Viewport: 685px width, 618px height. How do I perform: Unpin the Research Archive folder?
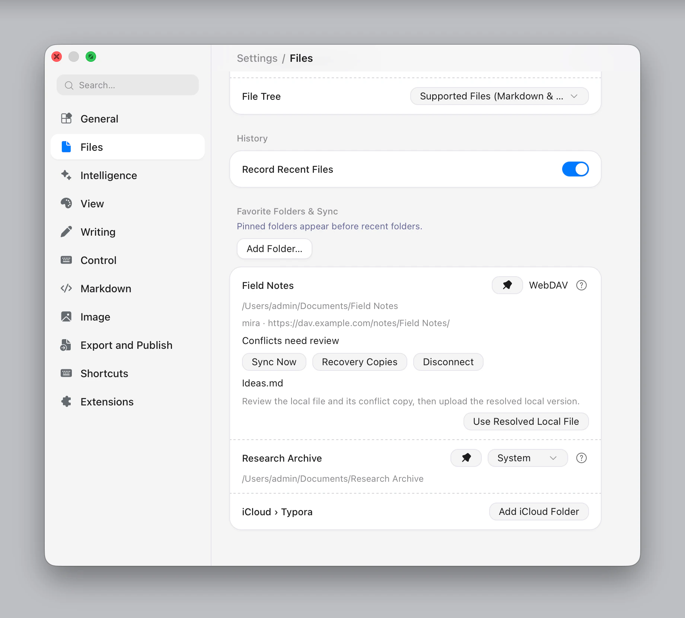466,458
